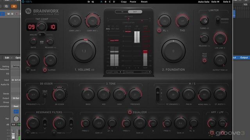Click the Reset button

click(x=144, y=2)
